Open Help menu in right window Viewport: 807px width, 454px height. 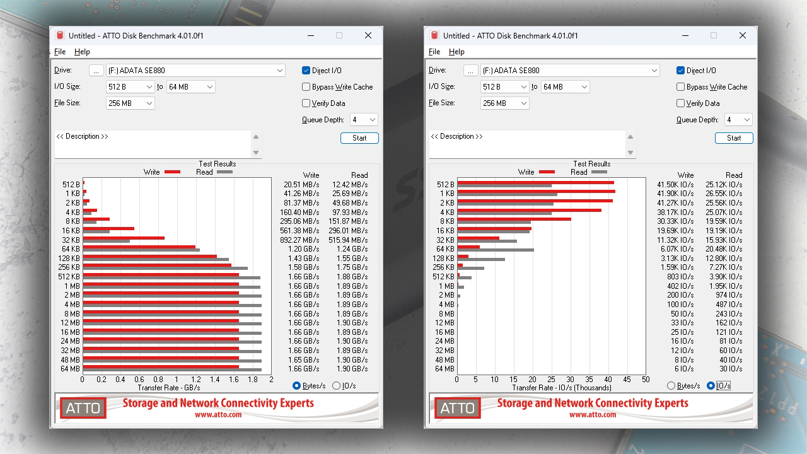coord(456,52)
